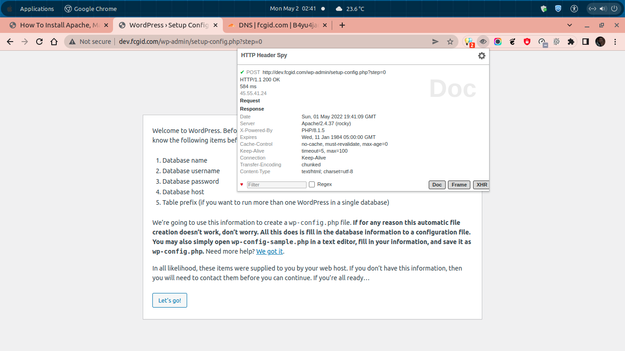Click the speedometer extension icon

point(542,42)
